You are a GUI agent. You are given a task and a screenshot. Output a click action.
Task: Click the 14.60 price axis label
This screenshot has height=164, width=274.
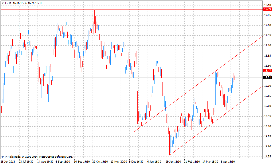click(x=267, y=146)
